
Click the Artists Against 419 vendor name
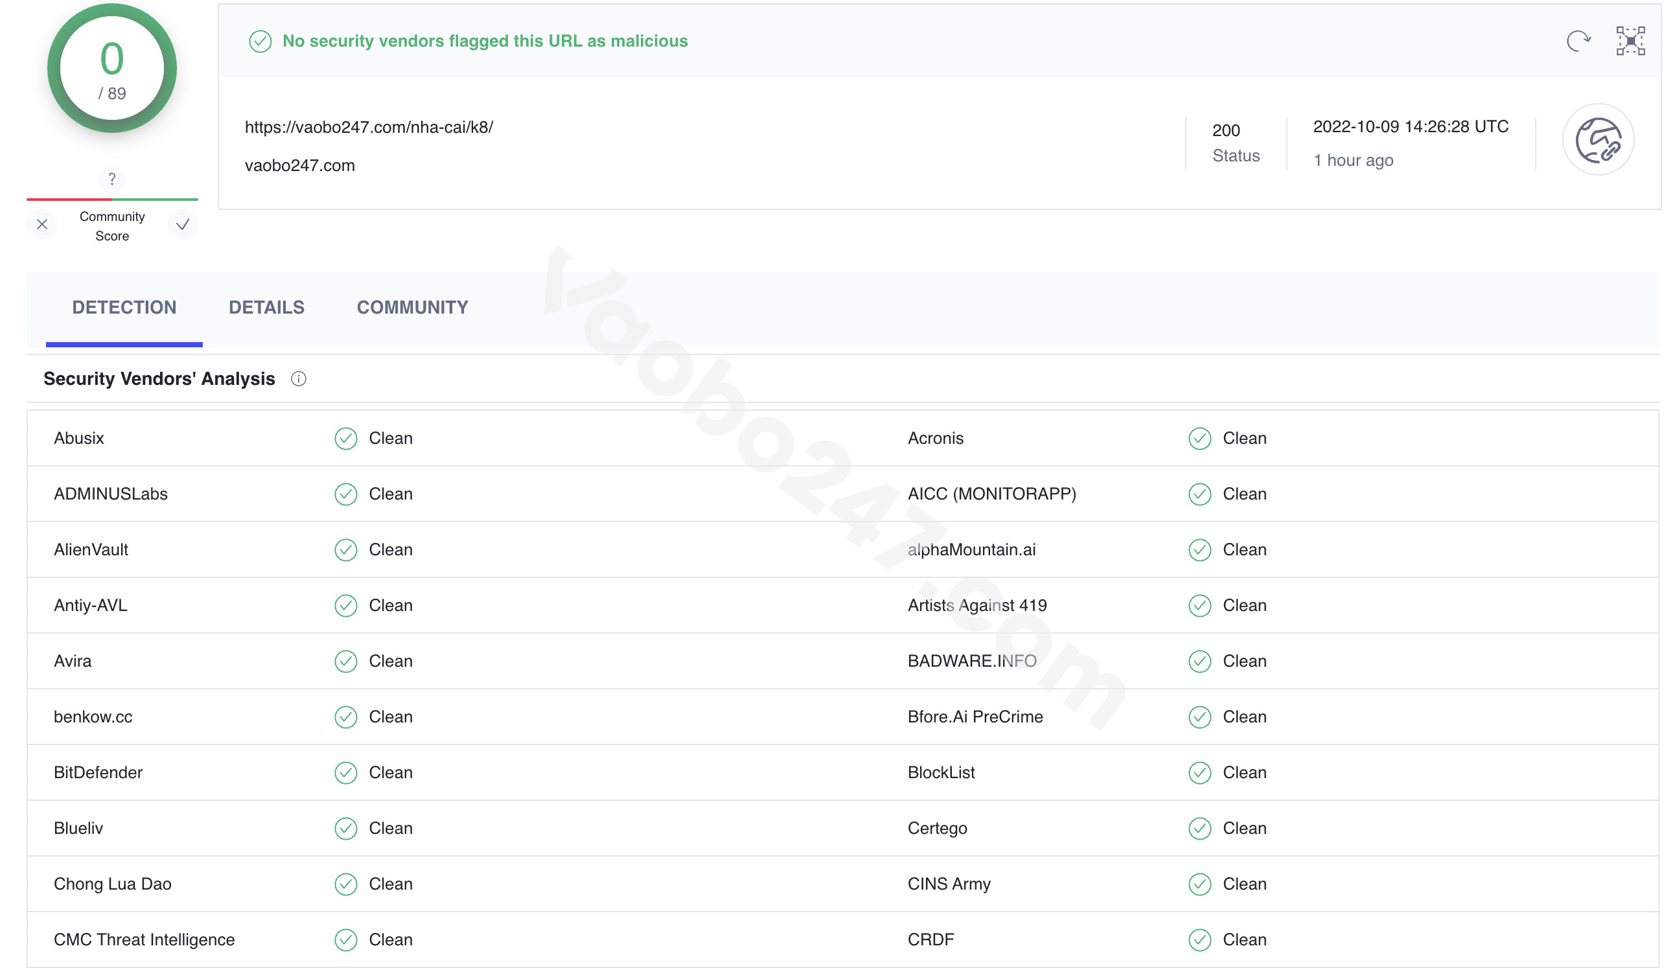coord(977,606)
